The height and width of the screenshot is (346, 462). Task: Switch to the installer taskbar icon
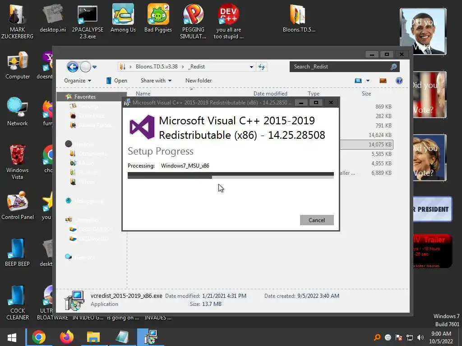151,337
